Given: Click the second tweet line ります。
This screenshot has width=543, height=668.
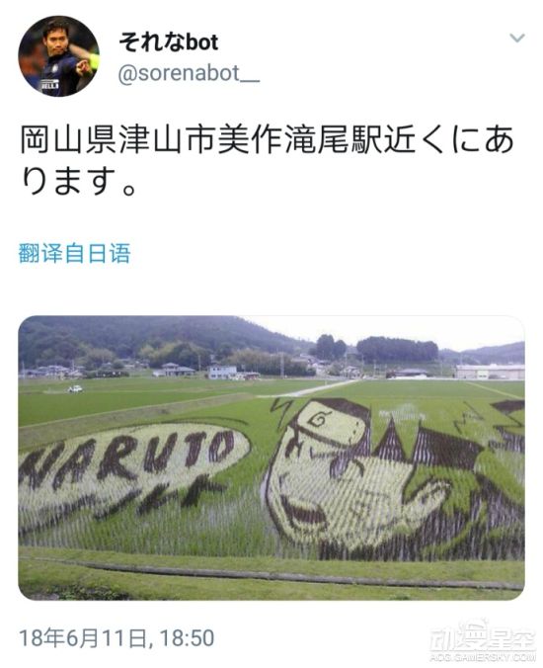Looking at the screenshot, I should tap(79, 182).
